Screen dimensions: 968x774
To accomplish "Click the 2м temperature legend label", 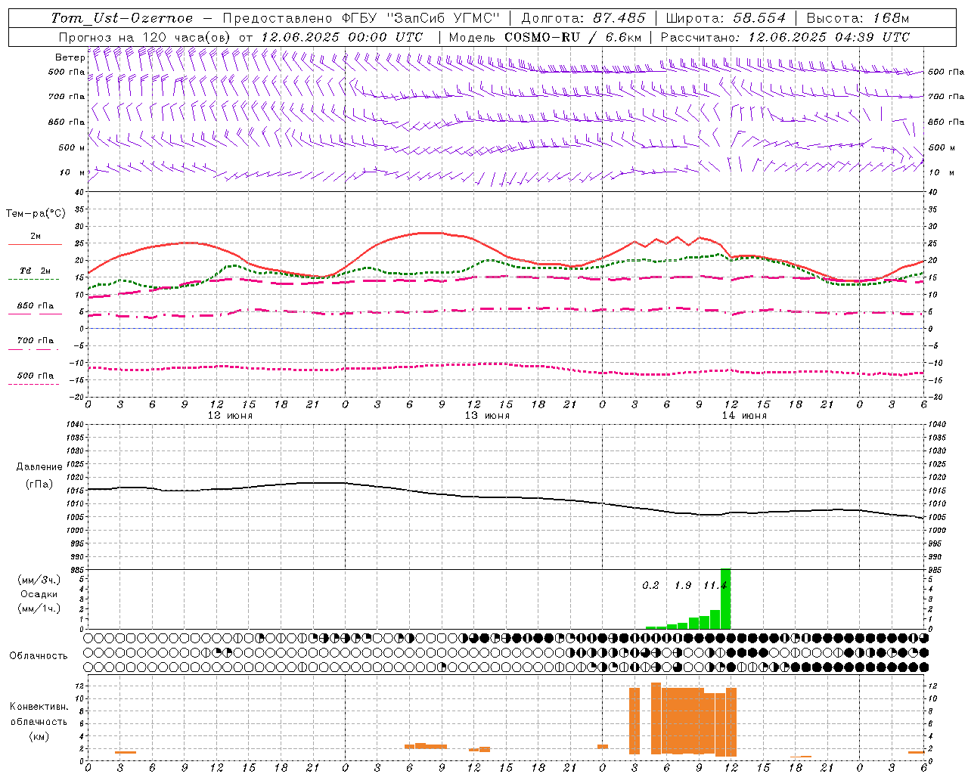I will [36, 236].
